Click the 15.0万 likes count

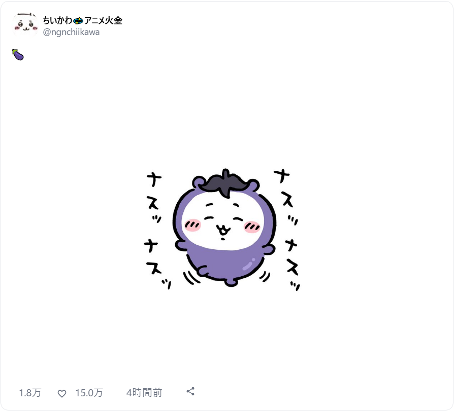click(x=89, y=392)
